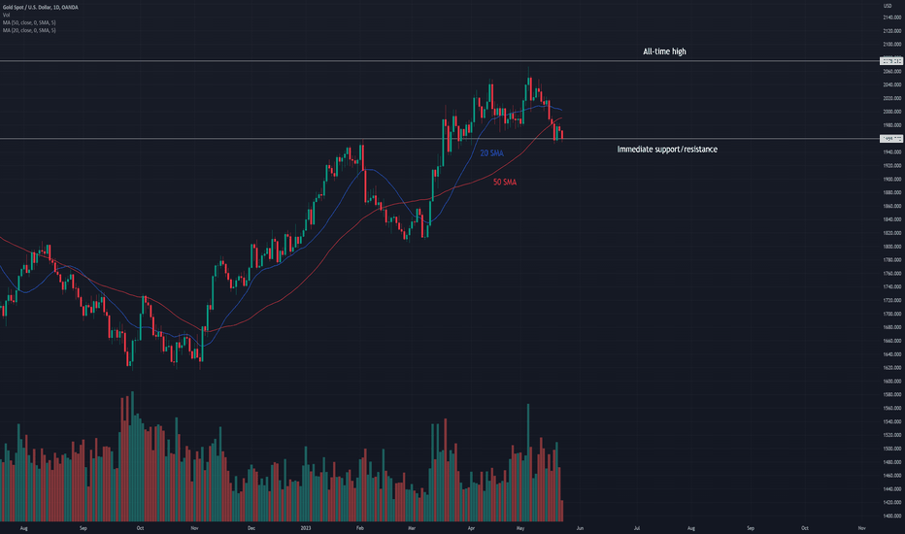
Task: Click the support line price tag on axis
Action: pos(891,139)
